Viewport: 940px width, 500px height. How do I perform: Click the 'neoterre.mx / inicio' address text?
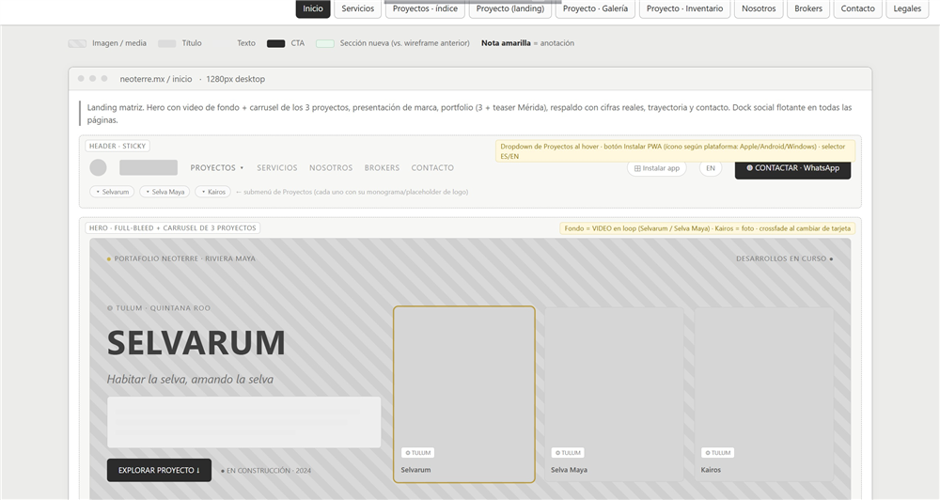(x=156, y=79)
